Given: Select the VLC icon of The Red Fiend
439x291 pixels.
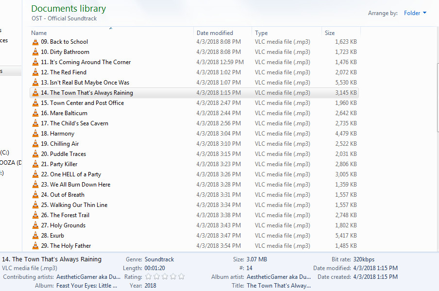Looking at the screenshot, I should point(35,72).
